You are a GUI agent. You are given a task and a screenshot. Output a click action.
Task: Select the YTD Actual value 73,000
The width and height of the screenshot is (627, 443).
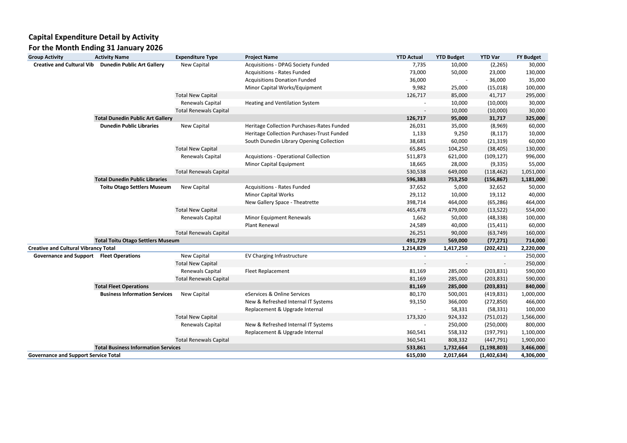tap(417, 72)
